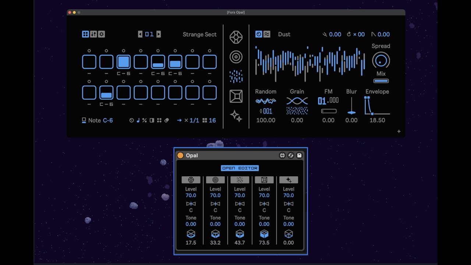Click the cube icon above the 17.5 value

191,234
